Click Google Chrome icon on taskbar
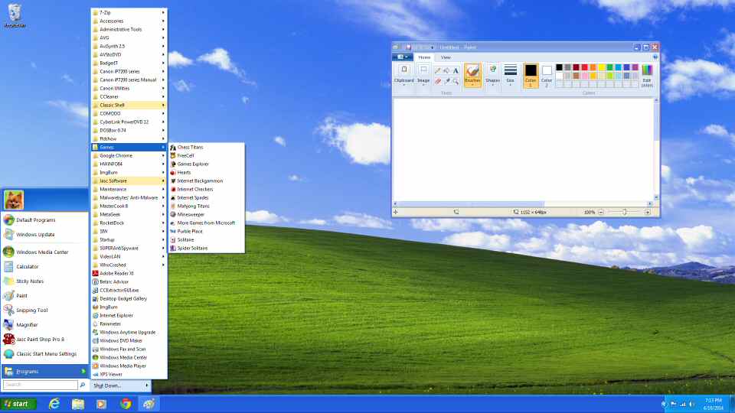The height and width of the screenshot is (413, 735). (x=125, y=404)
